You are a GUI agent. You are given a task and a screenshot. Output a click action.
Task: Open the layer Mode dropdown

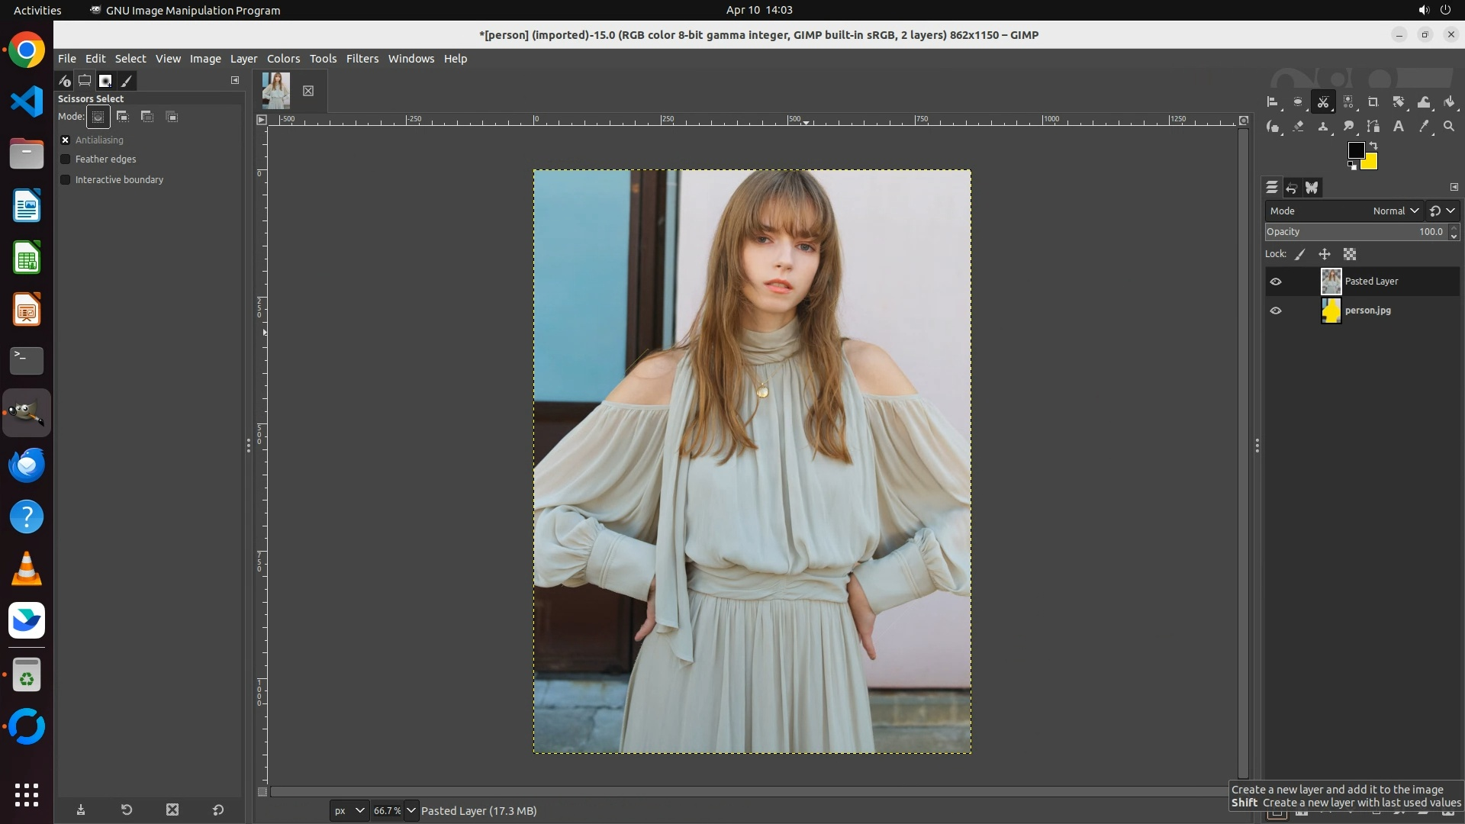(x=1396, y=211)
